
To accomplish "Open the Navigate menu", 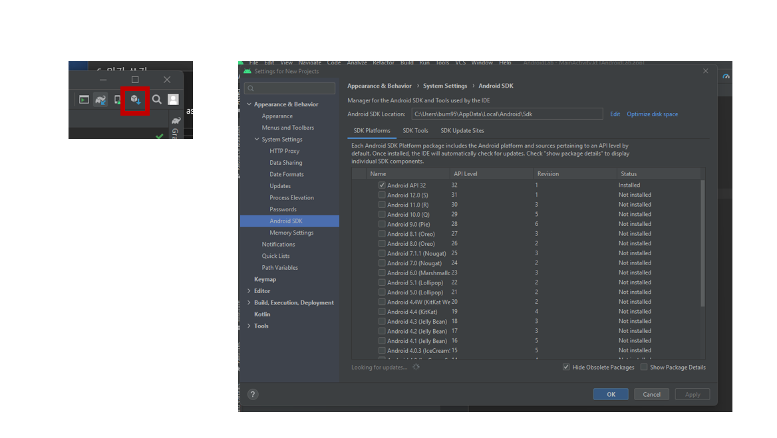I will [310, 63].
